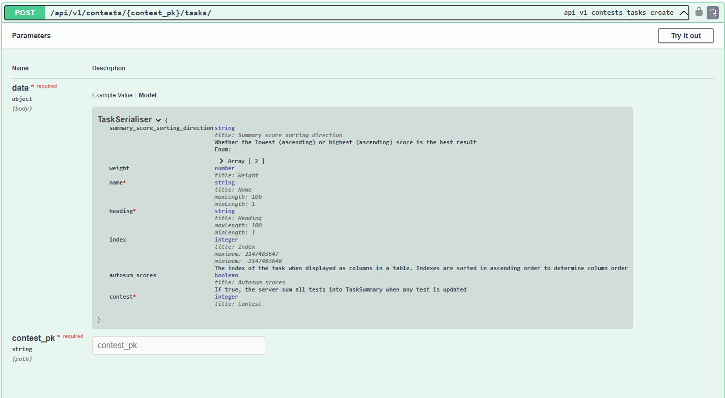The image size is (725, 398).
Task: Click the (body) parameter location label
Action: (x=22, y=109)
